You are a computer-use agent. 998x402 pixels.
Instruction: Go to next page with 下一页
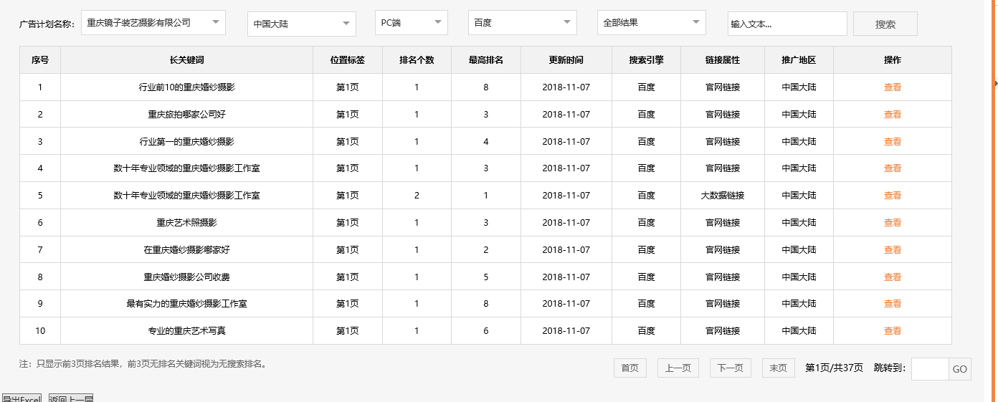tap(731, 368)
